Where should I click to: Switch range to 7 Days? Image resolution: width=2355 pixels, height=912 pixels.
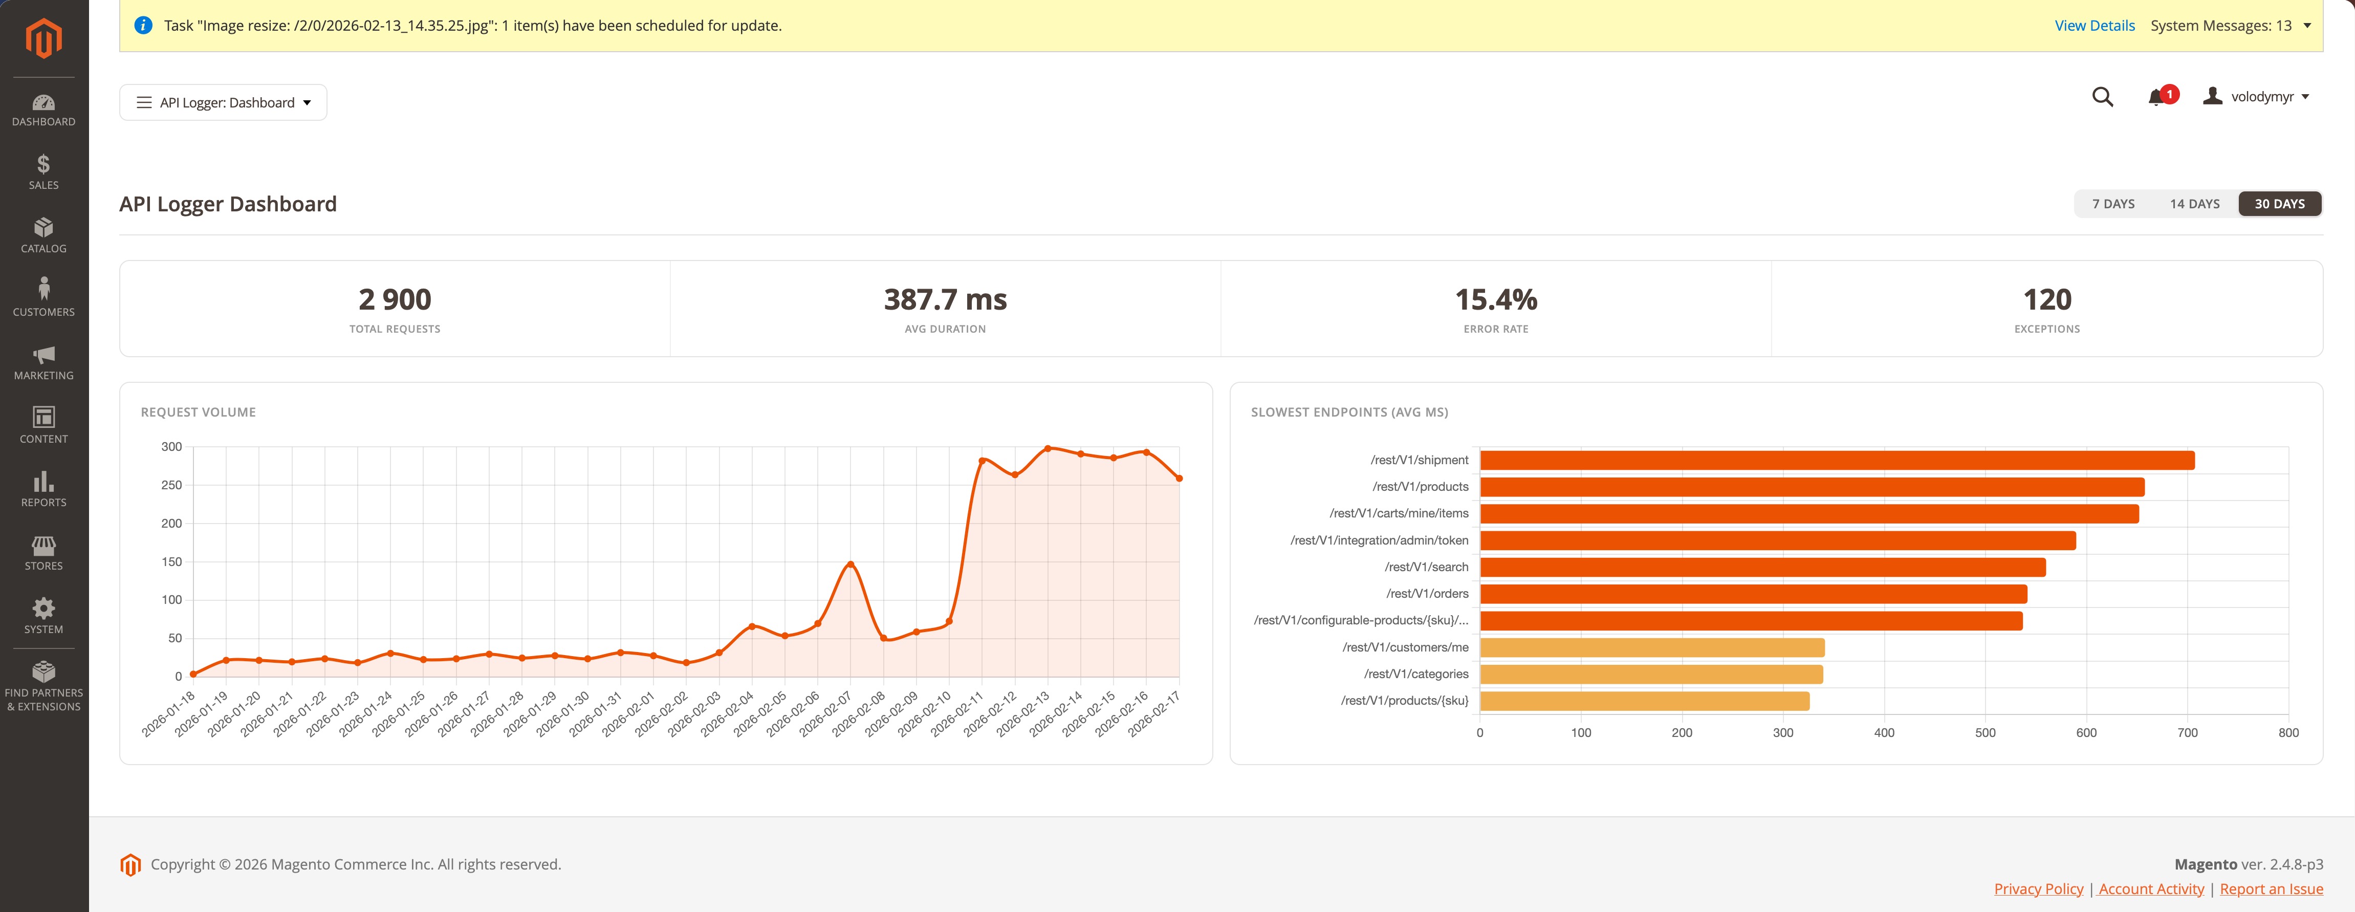pyautogui.click(x=2113, y=204)
